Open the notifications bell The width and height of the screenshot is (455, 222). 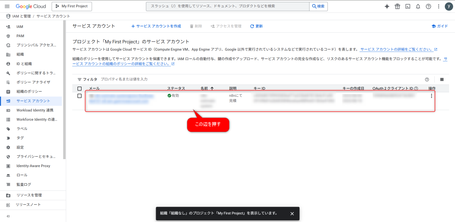418,6
